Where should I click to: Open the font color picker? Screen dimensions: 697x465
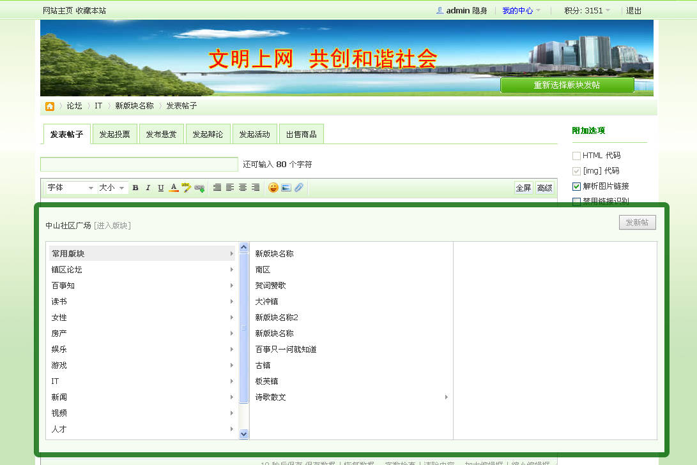[x=173, y=187]
